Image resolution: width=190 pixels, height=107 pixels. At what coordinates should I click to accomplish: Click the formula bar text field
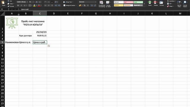pyautogui.click(x=104, y=9)
